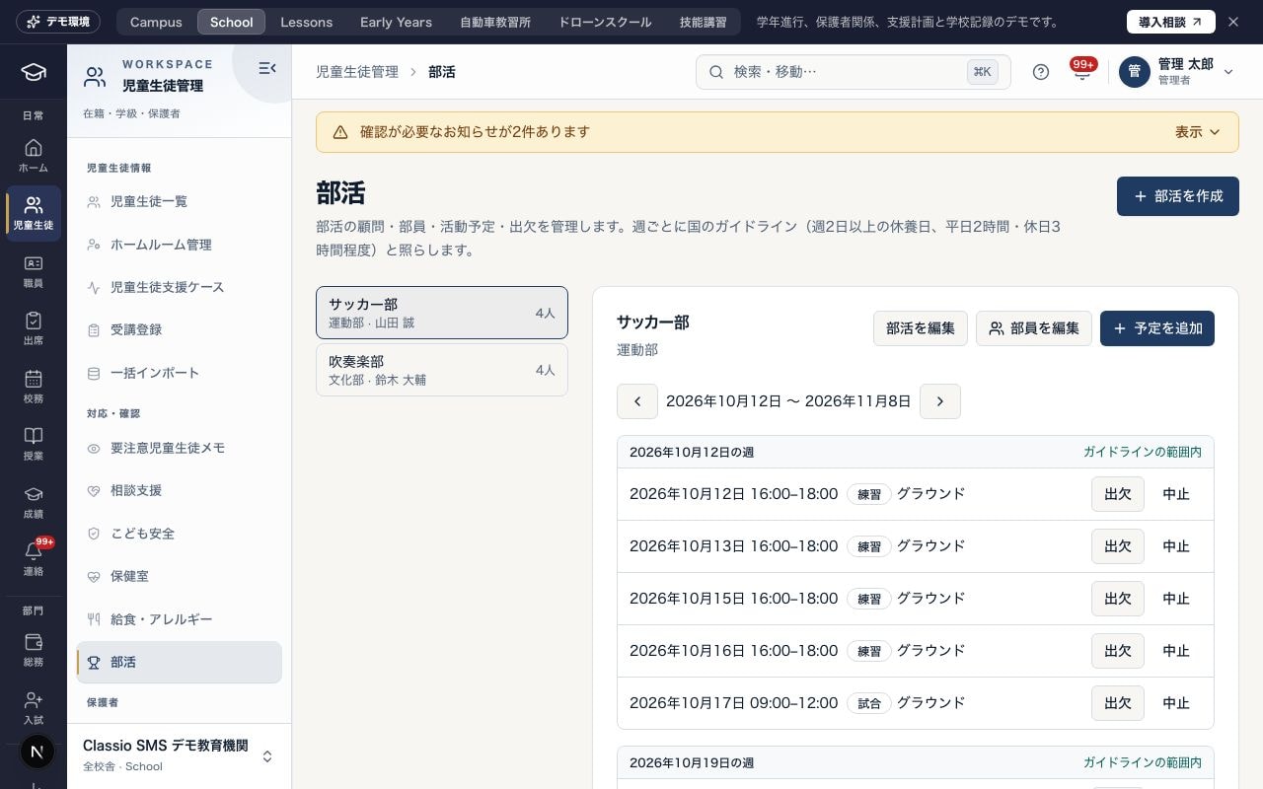Viewport: 1263px width, 789px height.
Task: Open the ホーム icon in the rail
Action: point(34,156)
